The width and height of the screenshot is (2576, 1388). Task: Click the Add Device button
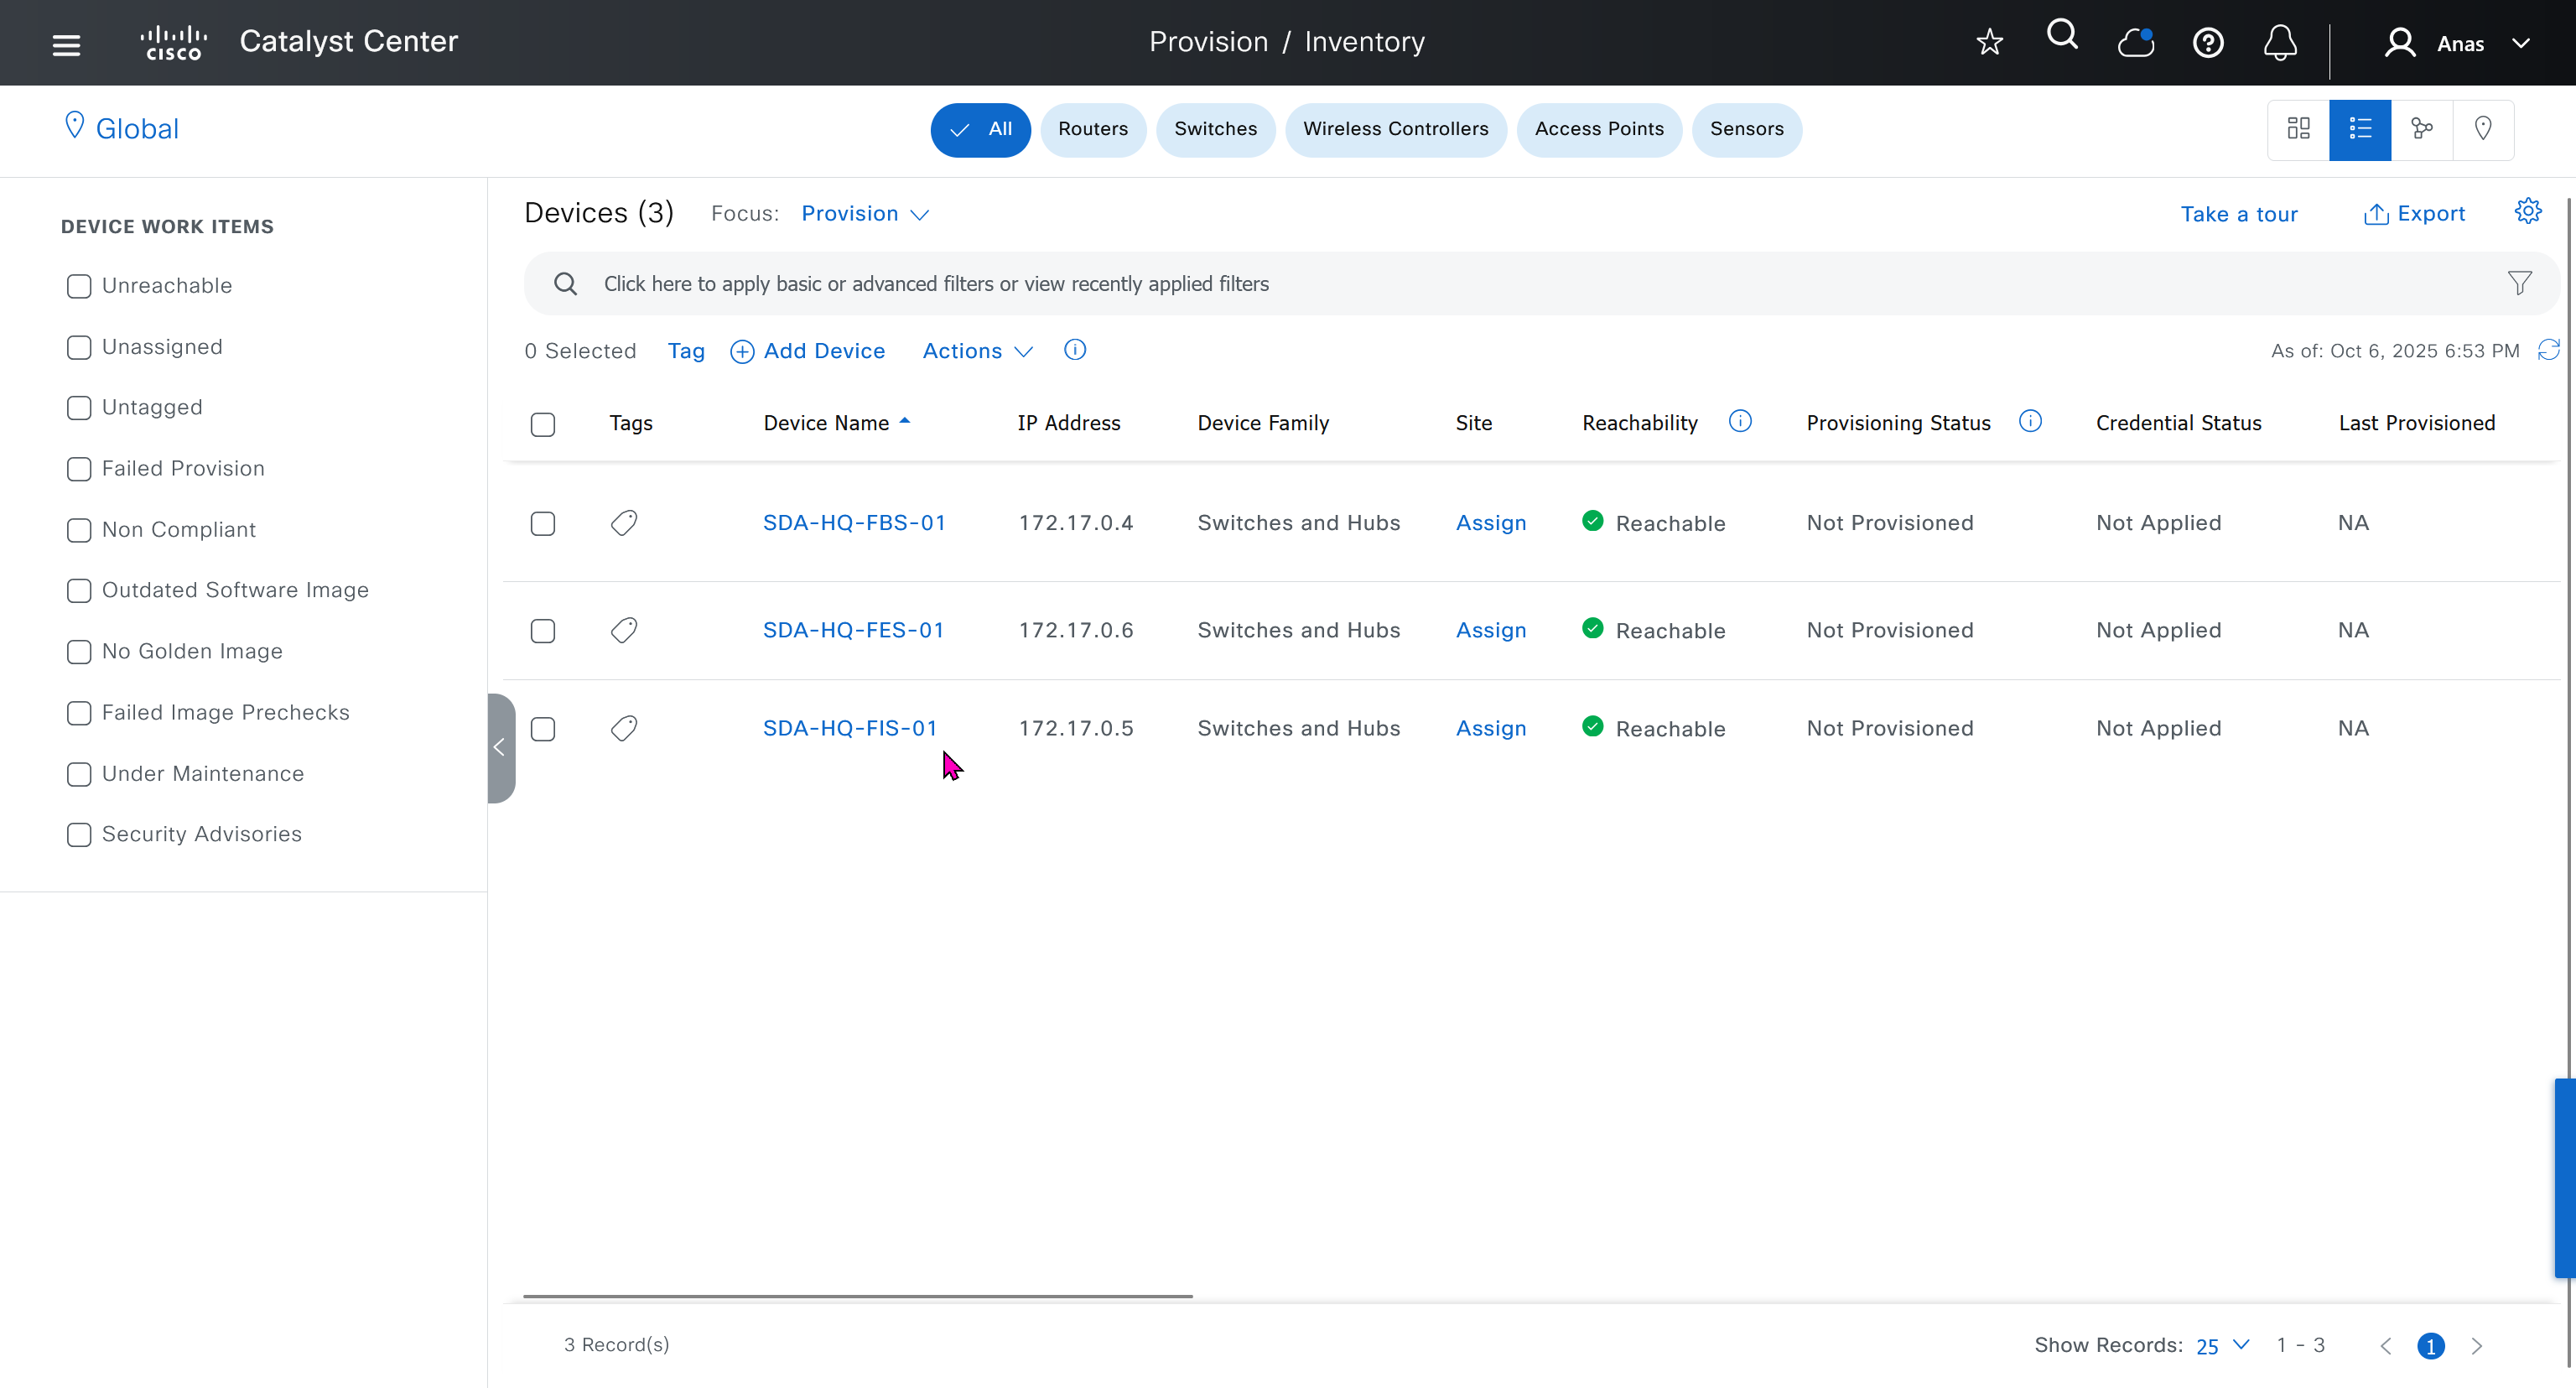tap(808, 351)
